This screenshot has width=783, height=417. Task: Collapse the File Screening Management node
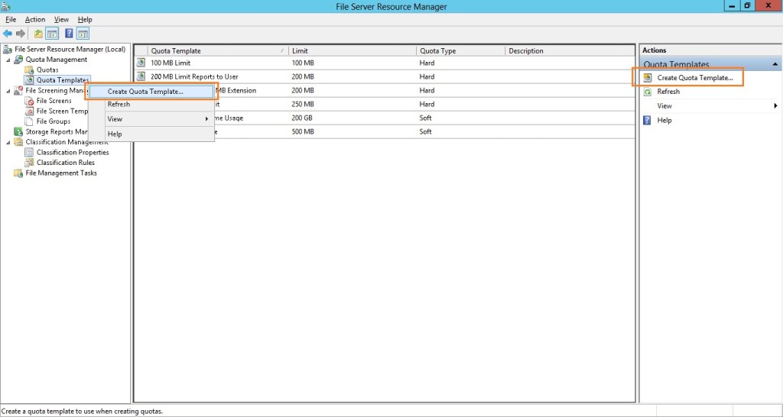[8, 91]
